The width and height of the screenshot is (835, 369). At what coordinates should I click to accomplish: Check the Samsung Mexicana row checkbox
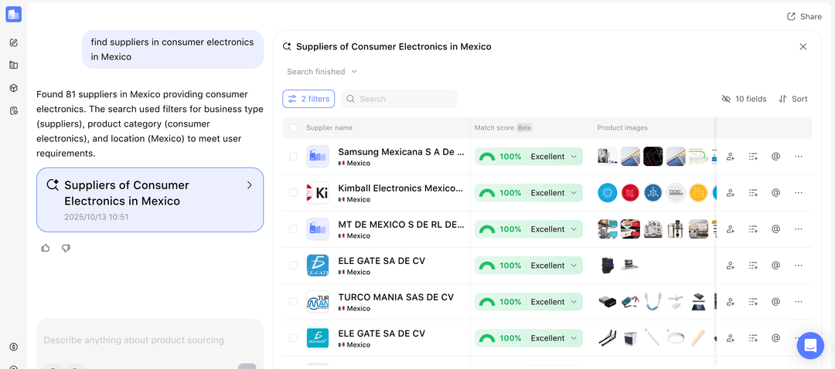click(294, 156)
